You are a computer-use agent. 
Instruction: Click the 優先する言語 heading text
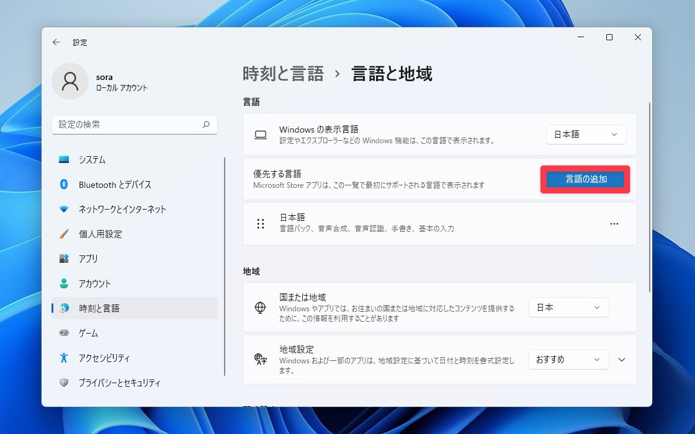click(277, 174)
